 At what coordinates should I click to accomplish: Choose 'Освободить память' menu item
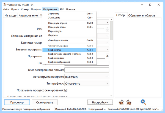click(69, 41)
